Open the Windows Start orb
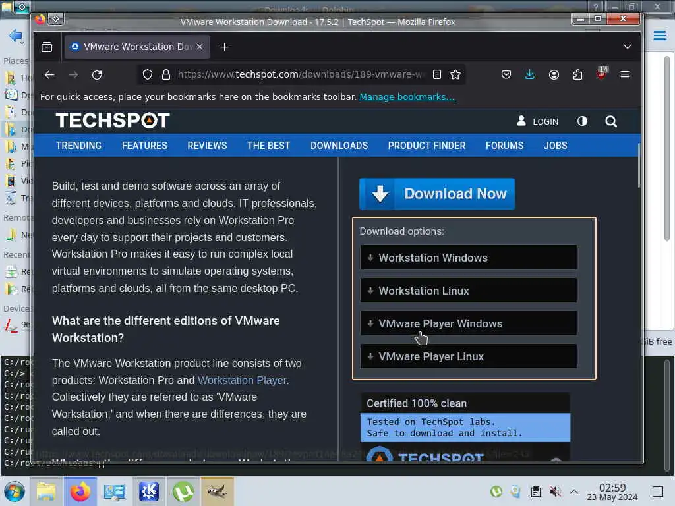675x506 pixels. tap(15, 492)
